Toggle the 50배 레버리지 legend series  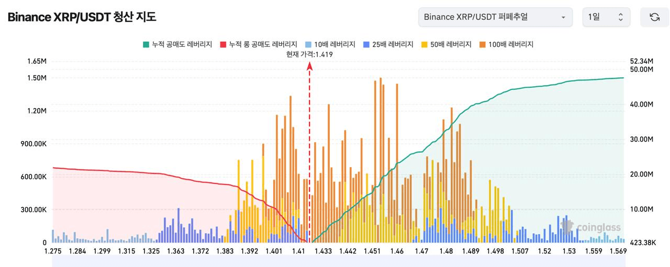pyautogui.click(x=446, y=44)
